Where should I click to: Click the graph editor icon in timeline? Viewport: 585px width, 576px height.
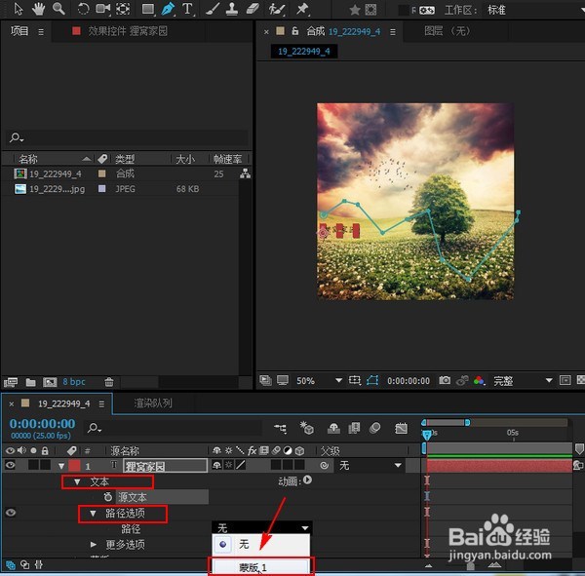(401, 428)
